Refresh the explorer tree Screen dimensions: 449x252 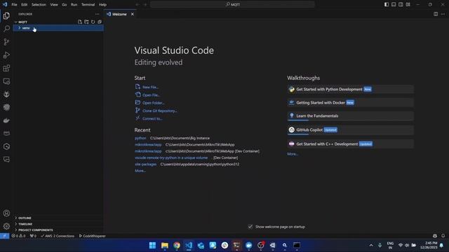(93, 22)
